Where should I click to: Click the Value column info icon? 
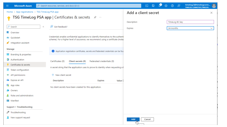[x=123, y=81]
